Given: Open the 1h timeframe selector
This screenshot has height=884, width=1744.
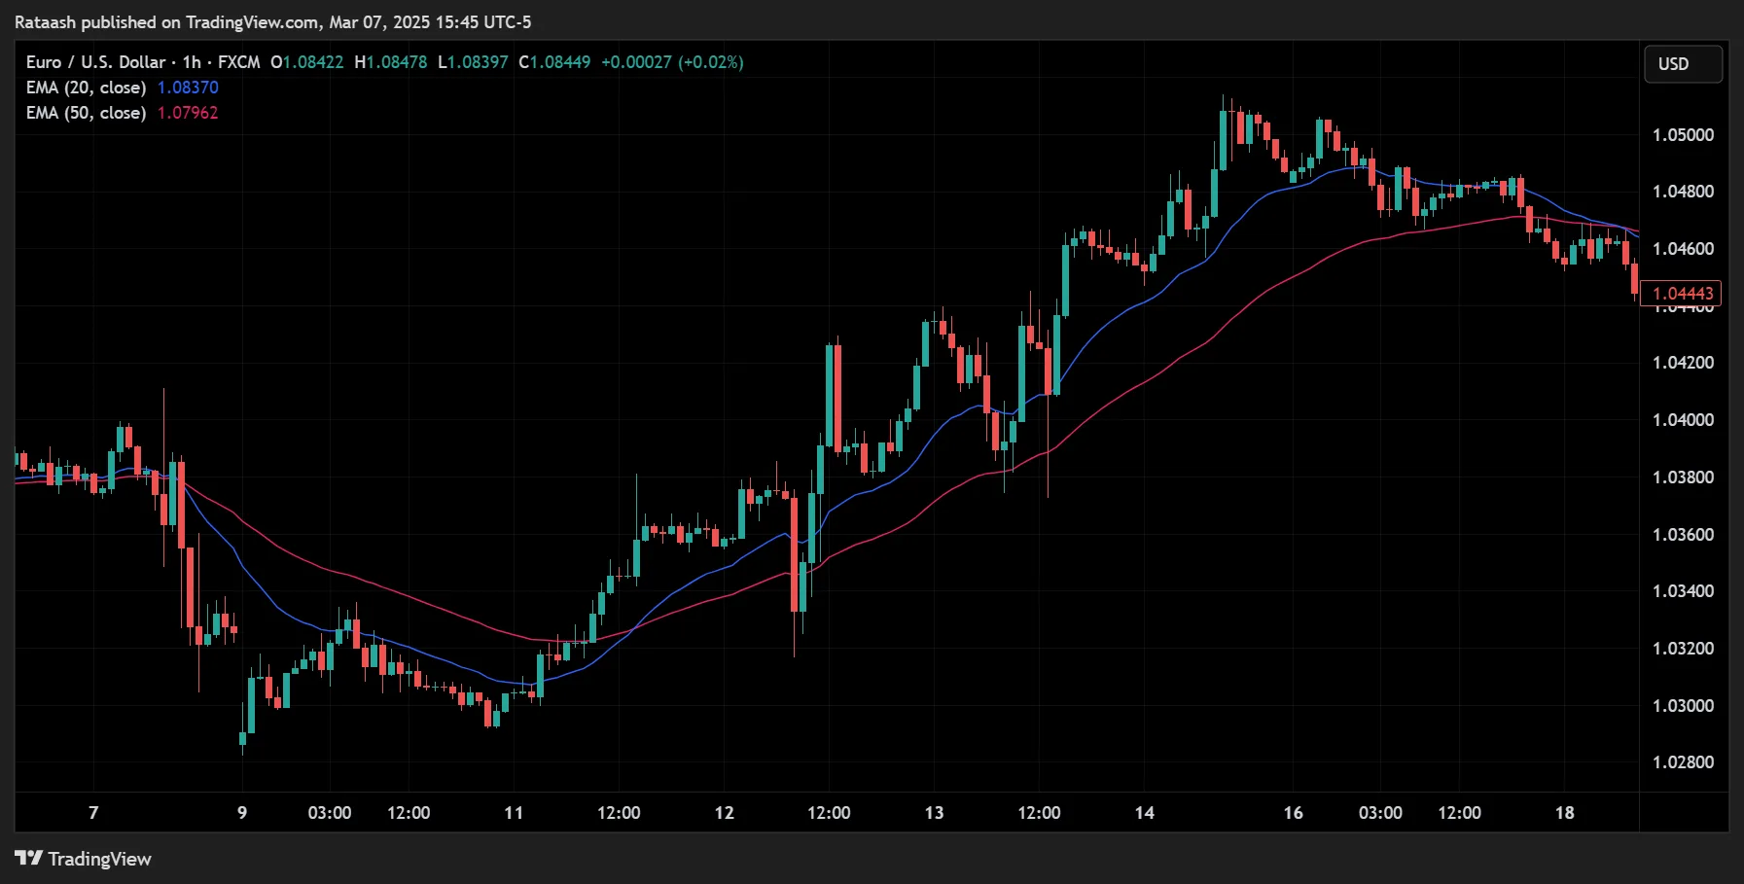Looking at the screenshot, I should point(192,61).
